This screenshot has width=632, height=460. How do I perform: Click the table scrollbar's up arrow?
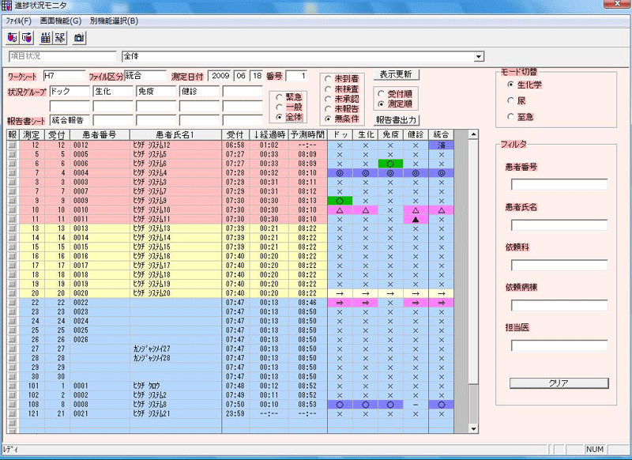coord(473,135)
